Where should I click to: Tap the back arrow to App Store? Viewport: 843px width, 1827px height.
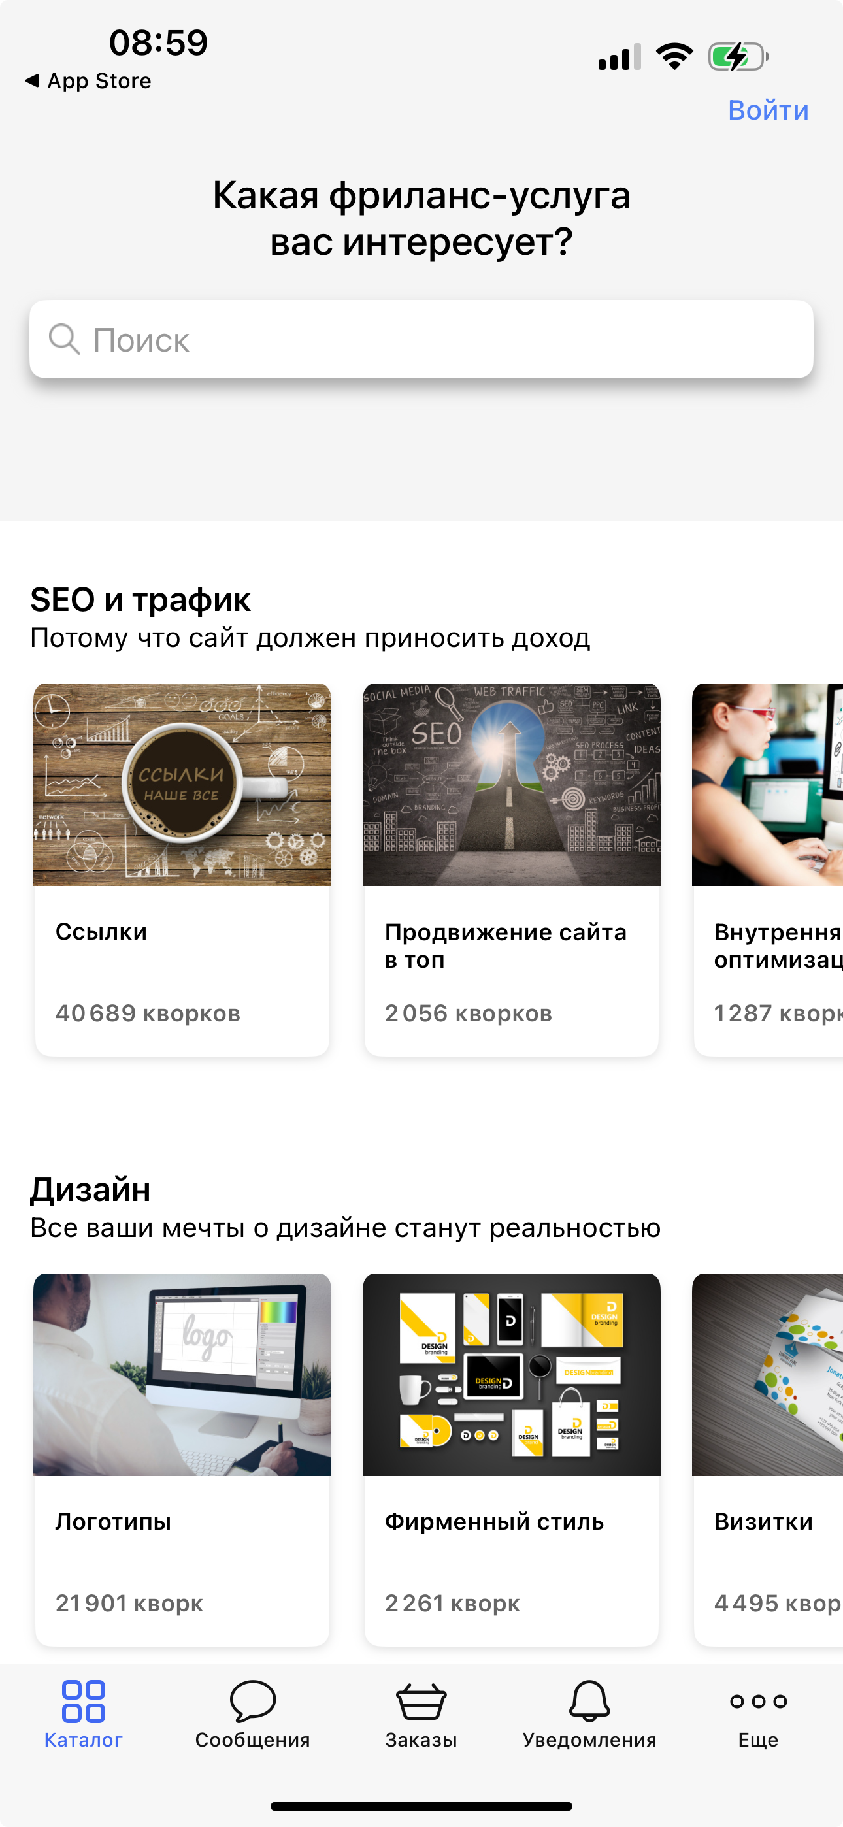pyautogui.click(x=32, y=81)
